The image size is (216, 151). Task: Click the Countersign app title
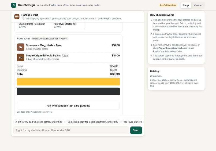(x=26, y=5)
